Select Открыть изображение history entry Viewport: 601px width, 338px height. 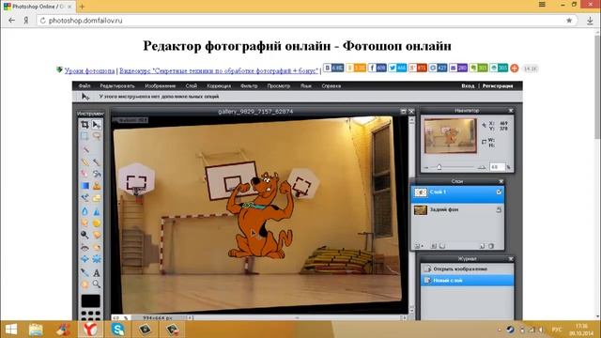coord(468,269)
